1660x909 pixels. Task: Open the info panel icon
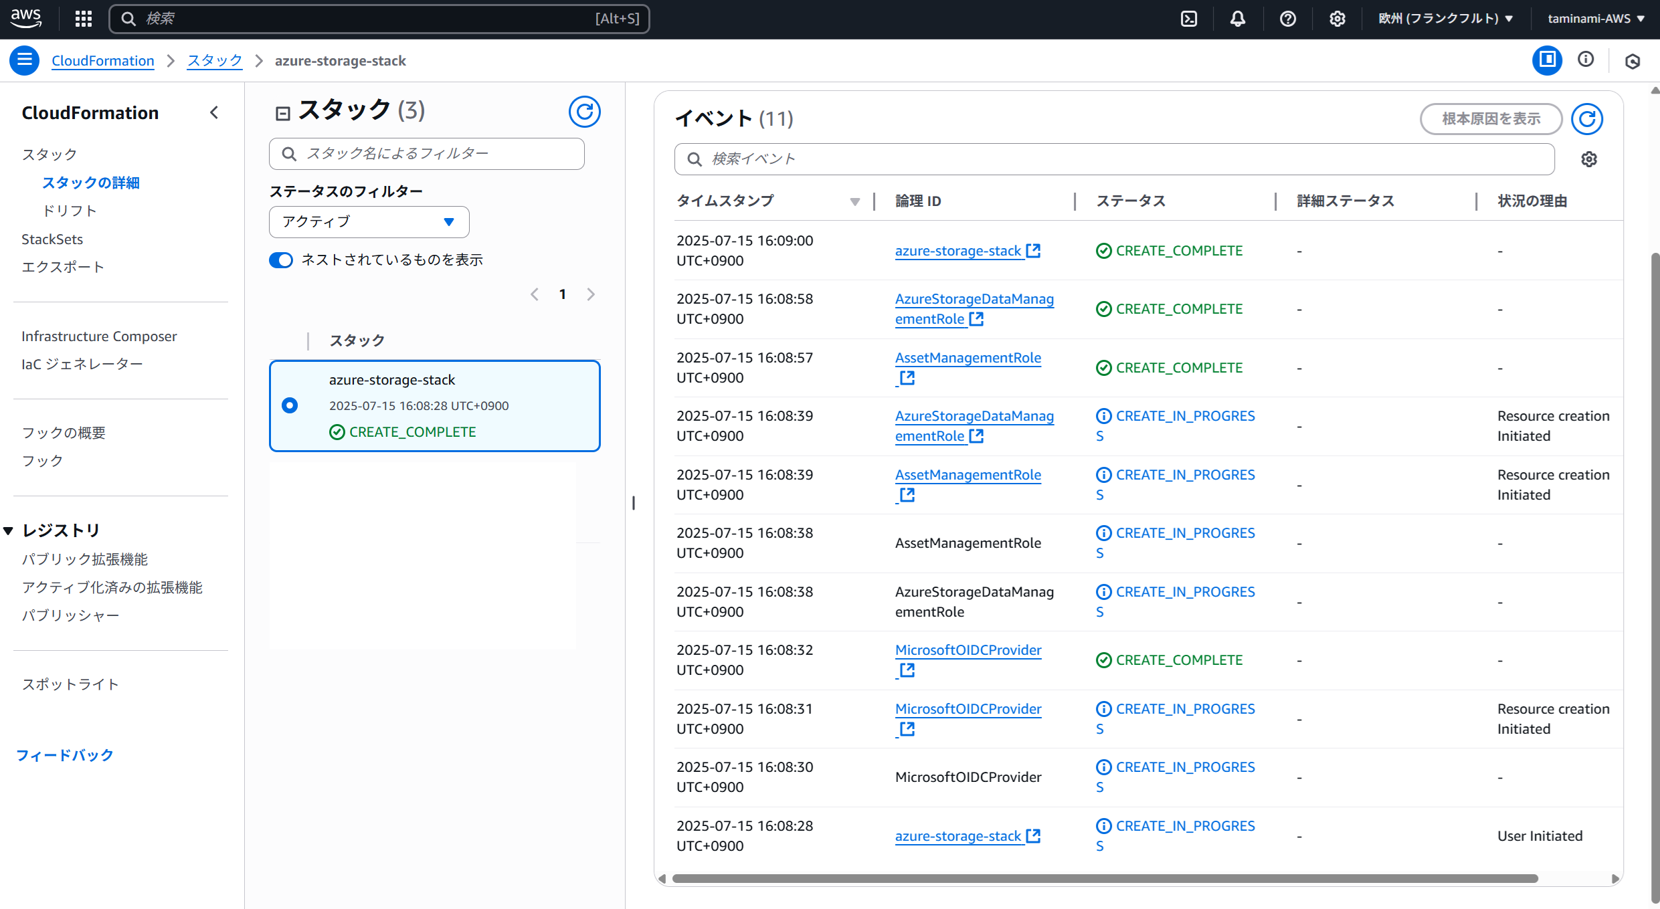[x=1586, y=60]
